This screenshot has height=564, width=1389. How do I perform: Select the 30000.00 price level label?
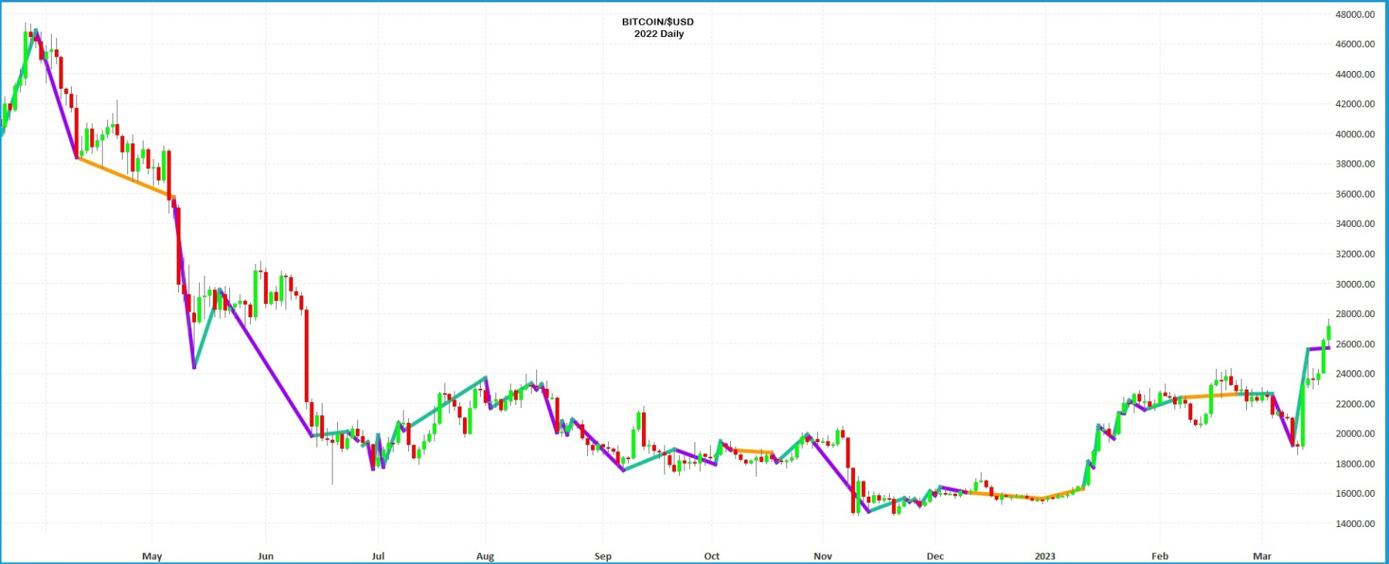pos(1354,284)
